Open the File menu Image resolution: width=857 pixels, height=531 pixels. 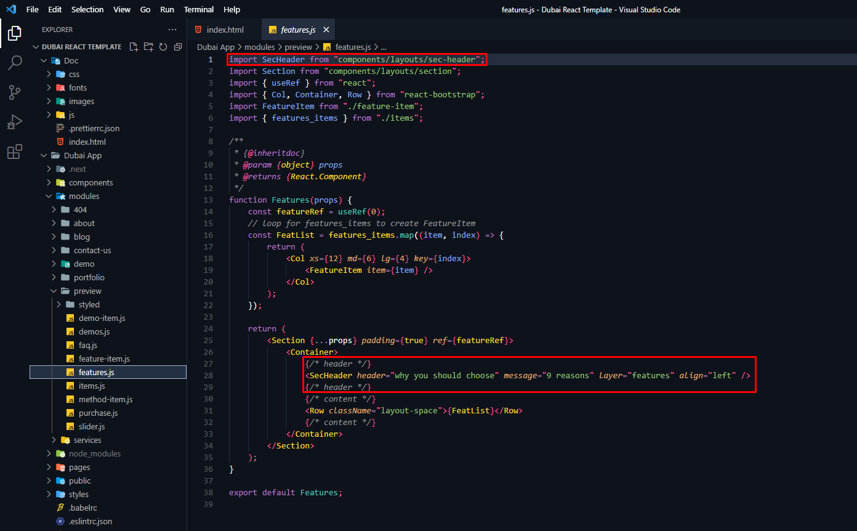click(x=32, y=9)
